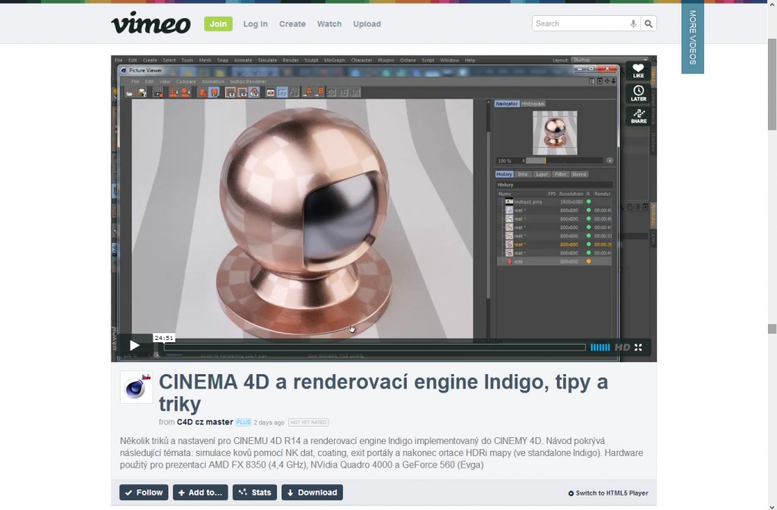
Task: Click the PLUS badge
Action: point(244,422)
